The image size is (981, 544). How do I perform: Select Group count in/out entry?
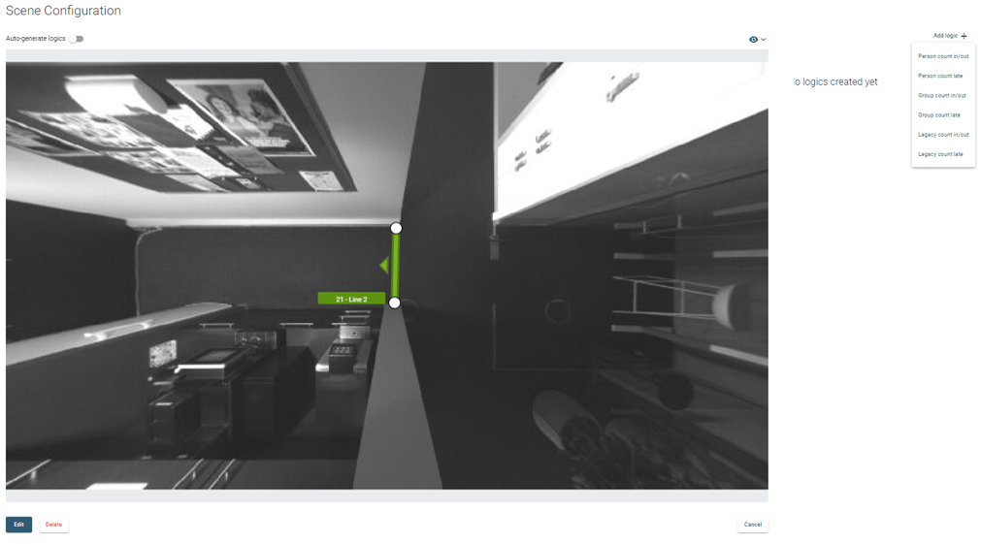[943, 96]
